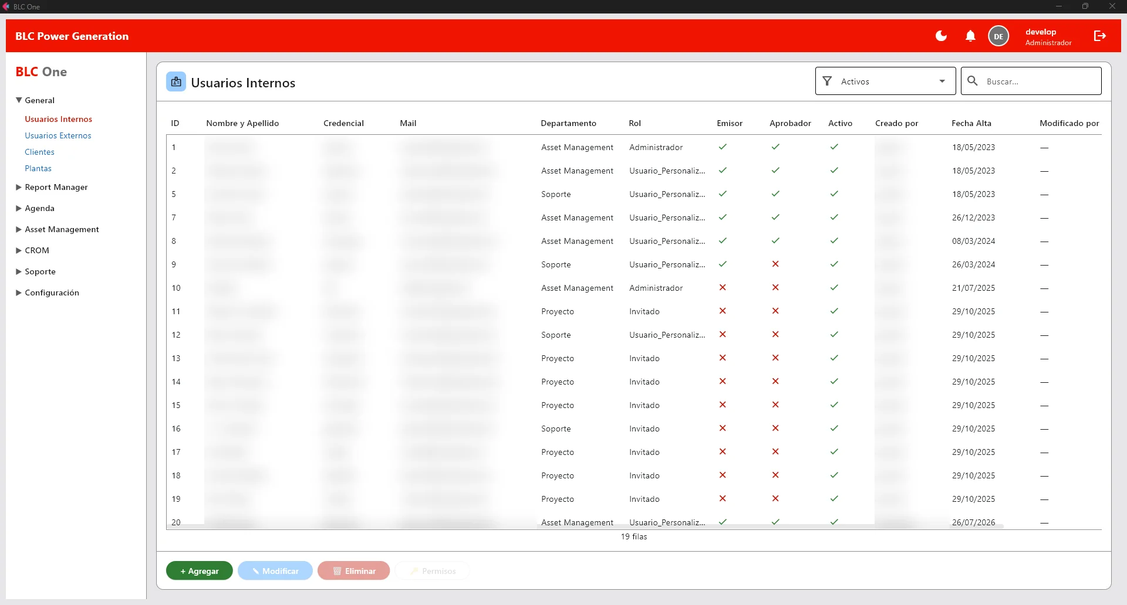The width and height of the screenshot is (1127, 605).
Task: Toggle the Emisor check on row ID 1
Action: pos(723,147)
